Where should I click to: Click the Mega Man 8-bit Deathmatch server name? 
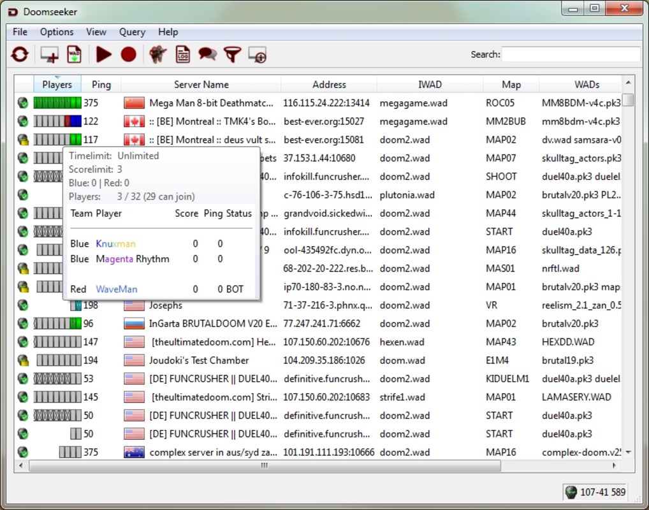[211, 103]
